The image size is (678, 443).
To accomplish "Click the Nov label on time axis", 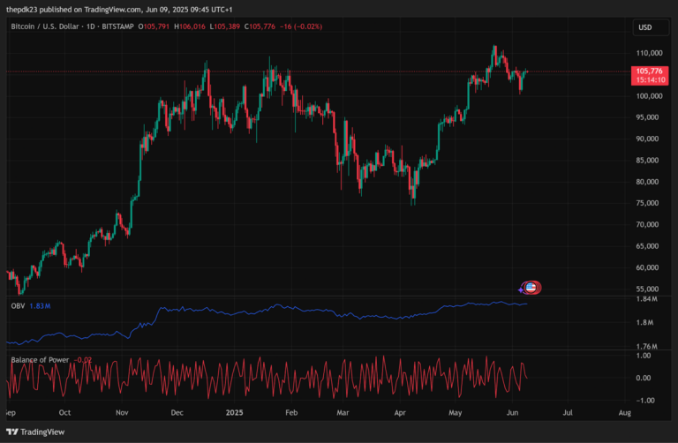I will [x=123, y=412].
